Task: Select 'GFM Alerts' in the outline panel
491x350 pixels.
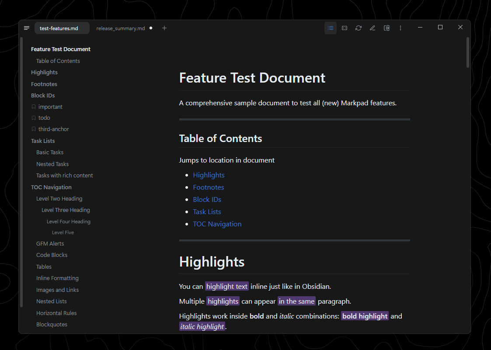Action: pos(50,243)
